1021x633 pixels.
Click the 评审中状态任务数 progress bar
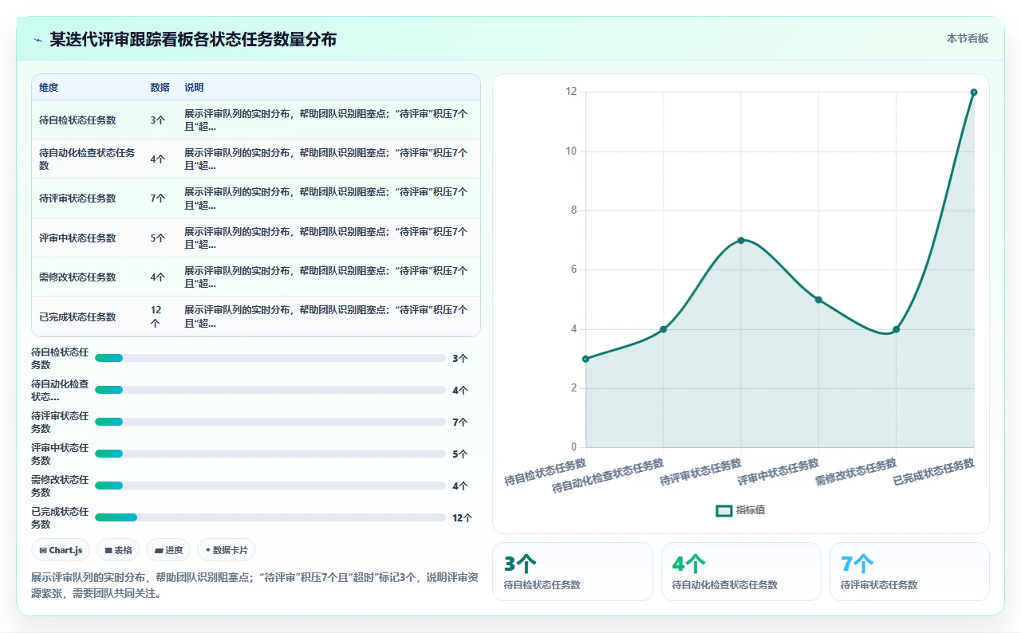270,454
